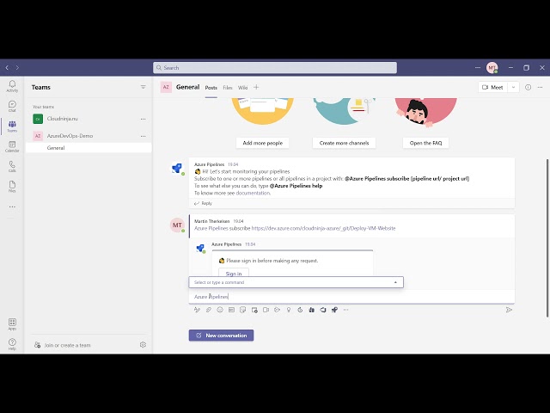Screen dimensions: 550x413
Task: Open the Praise icon in compose toolbar
Action: click(289, 310)
